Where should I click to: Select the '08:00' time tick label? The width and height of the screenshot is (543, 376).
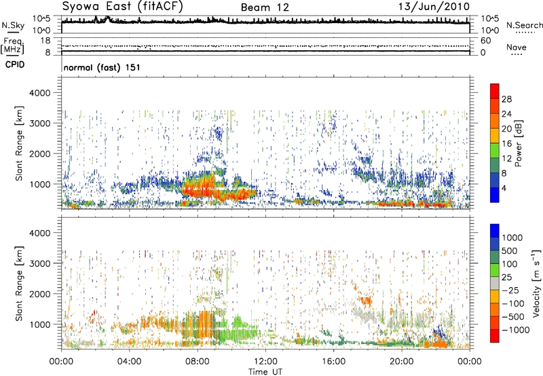198,362
